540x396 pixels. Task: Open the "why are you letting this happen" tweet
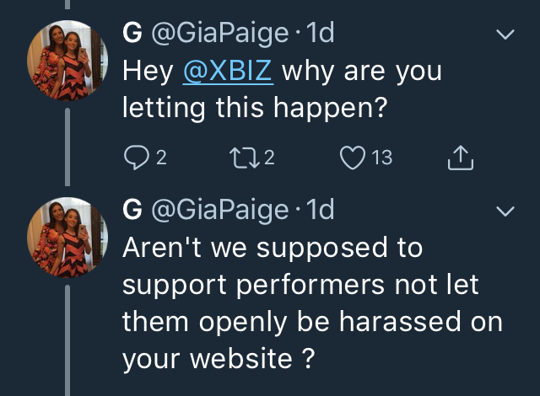[282, 89]
